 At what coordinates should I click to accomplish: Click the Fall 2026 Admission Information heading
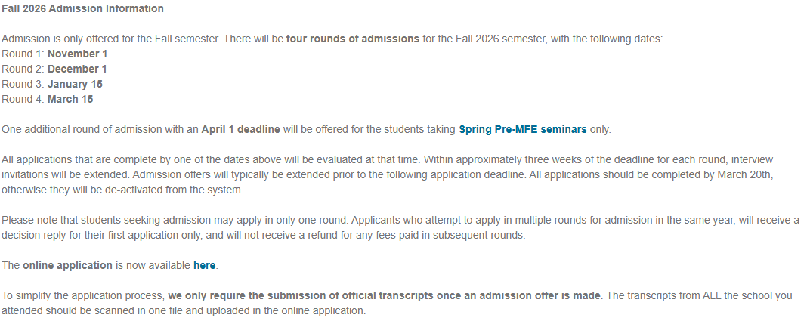pyautogui.click(x=82, y=8)
